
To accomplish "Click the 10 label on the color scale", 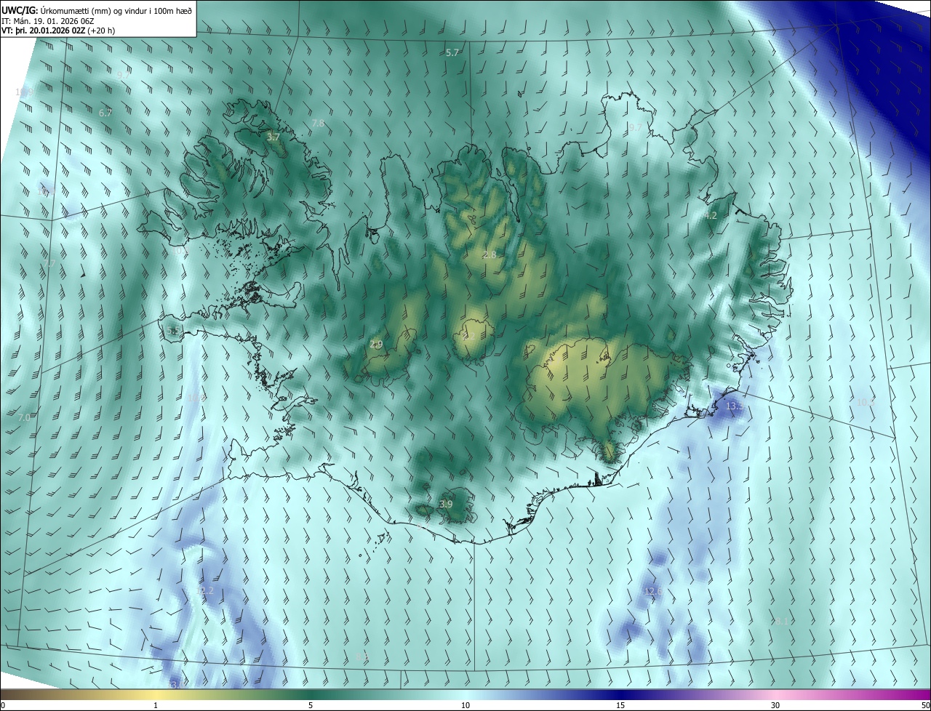I will pos(465,706).
